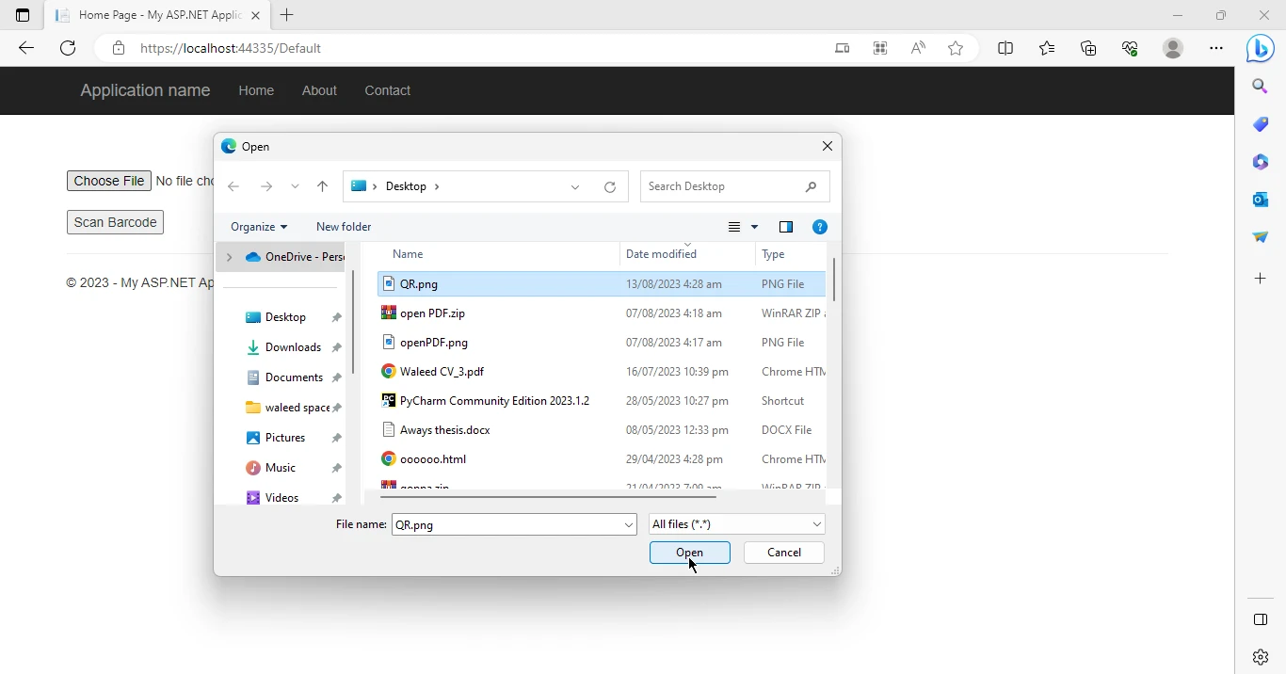Viewport: 1286px width, 674px height.
Task: Click the Search Desktop field
Action: coord(725,186)
